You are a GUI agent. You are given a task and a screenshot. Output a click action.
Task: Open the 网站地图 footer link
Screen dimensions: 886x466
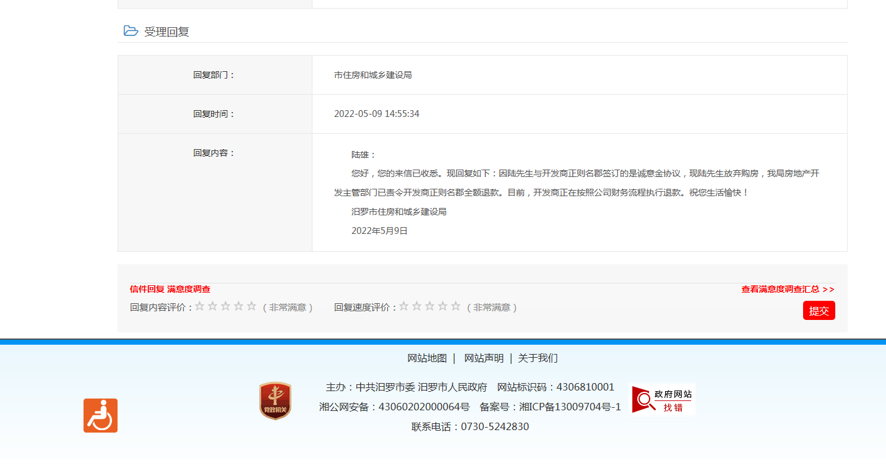427,358
